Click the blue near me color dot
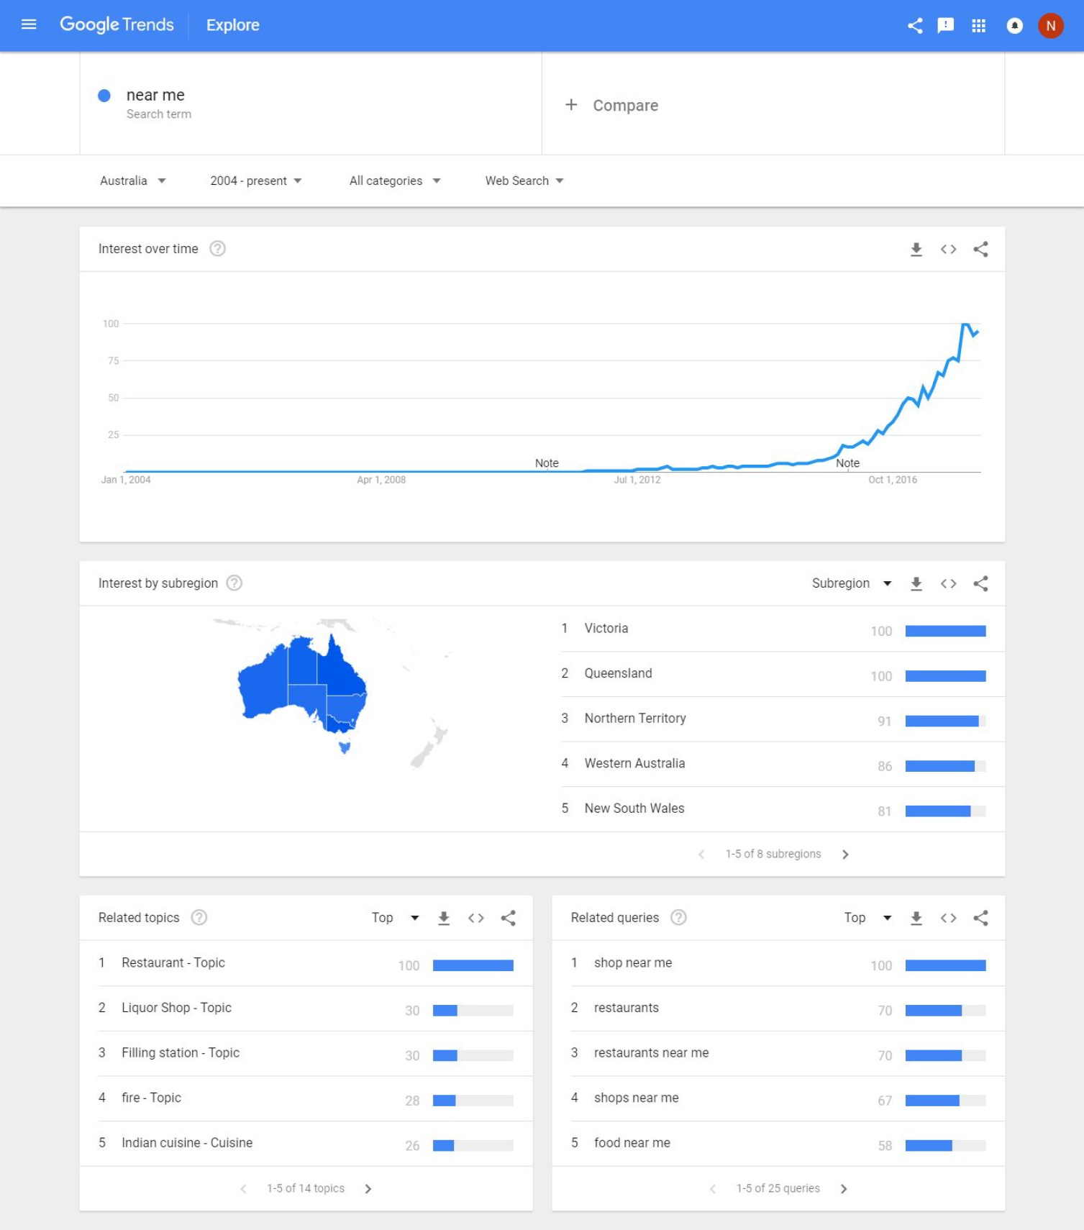The image size is (1084, 1230). (104, 96)
